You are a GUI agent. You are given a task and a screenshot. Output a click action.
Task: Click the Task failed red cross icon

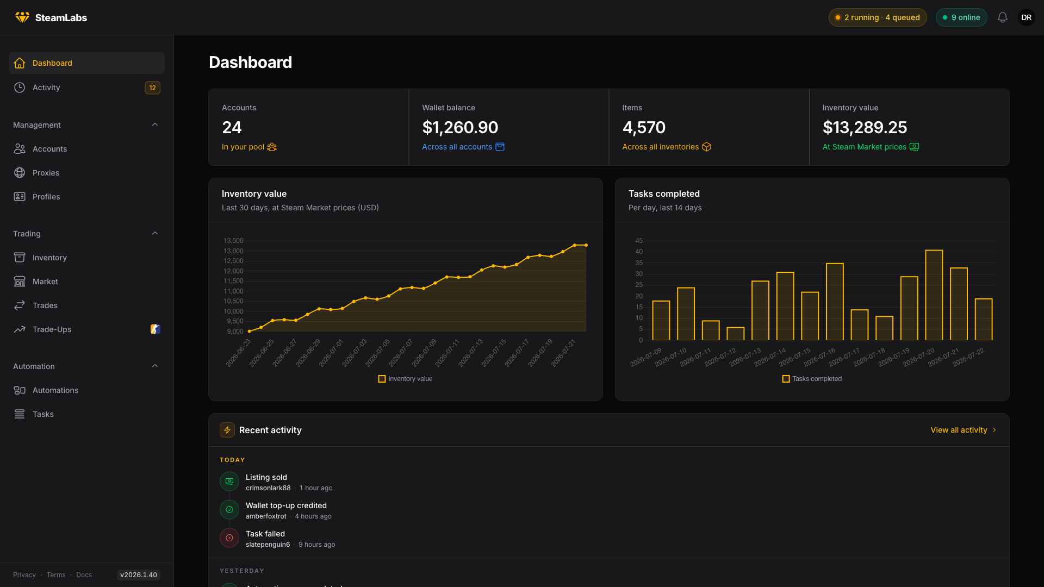tap(229, 538)
